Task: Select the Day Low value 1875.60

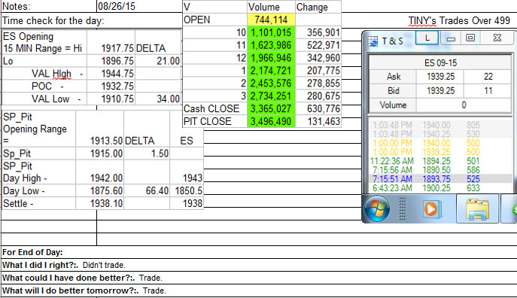Action: (x=100, y=191)
